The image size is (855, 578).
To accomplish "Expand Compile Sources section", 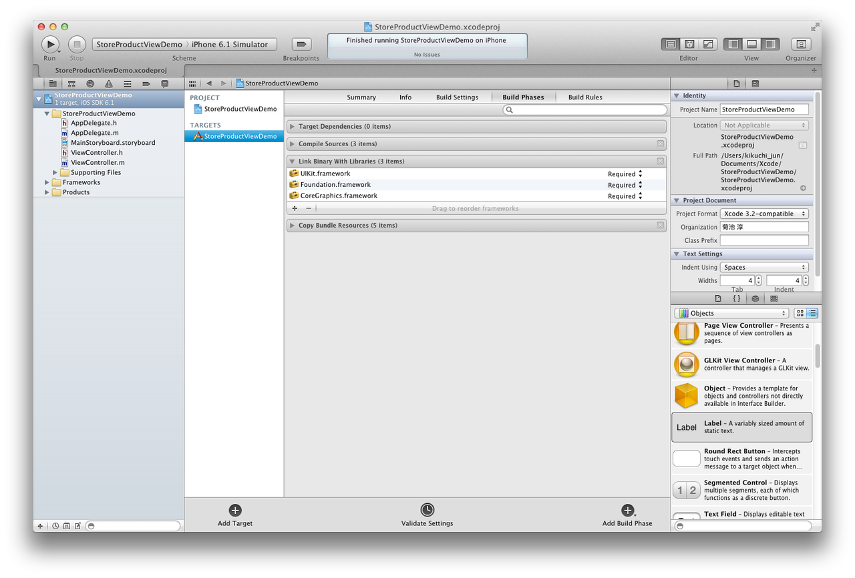I will (x=292, y=143).
